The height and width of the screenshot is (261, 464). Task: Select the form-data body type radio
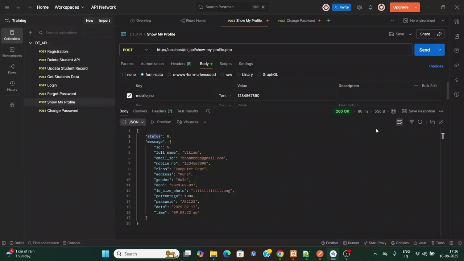click(x=142, y=75)
